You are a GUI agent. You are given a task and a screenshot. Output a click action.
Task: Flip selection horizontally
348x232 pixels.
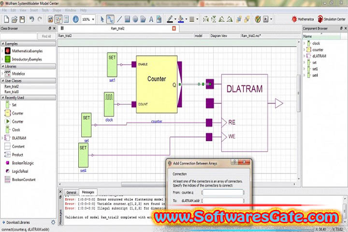tap(206, 19)
